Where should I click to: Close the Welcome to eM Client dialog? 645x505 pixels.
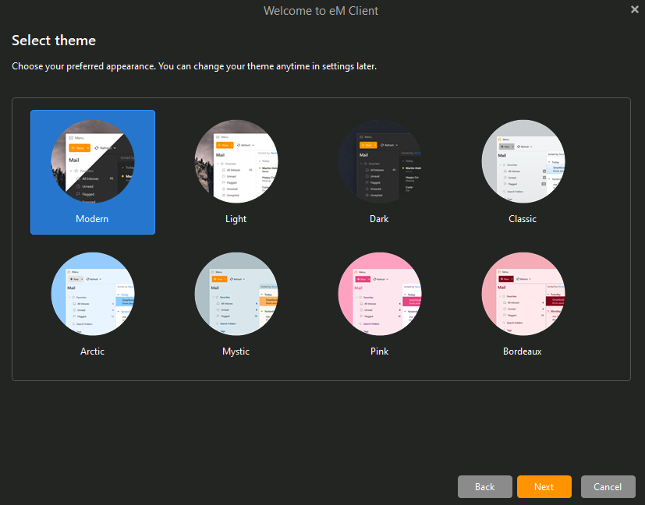point(635,9)
